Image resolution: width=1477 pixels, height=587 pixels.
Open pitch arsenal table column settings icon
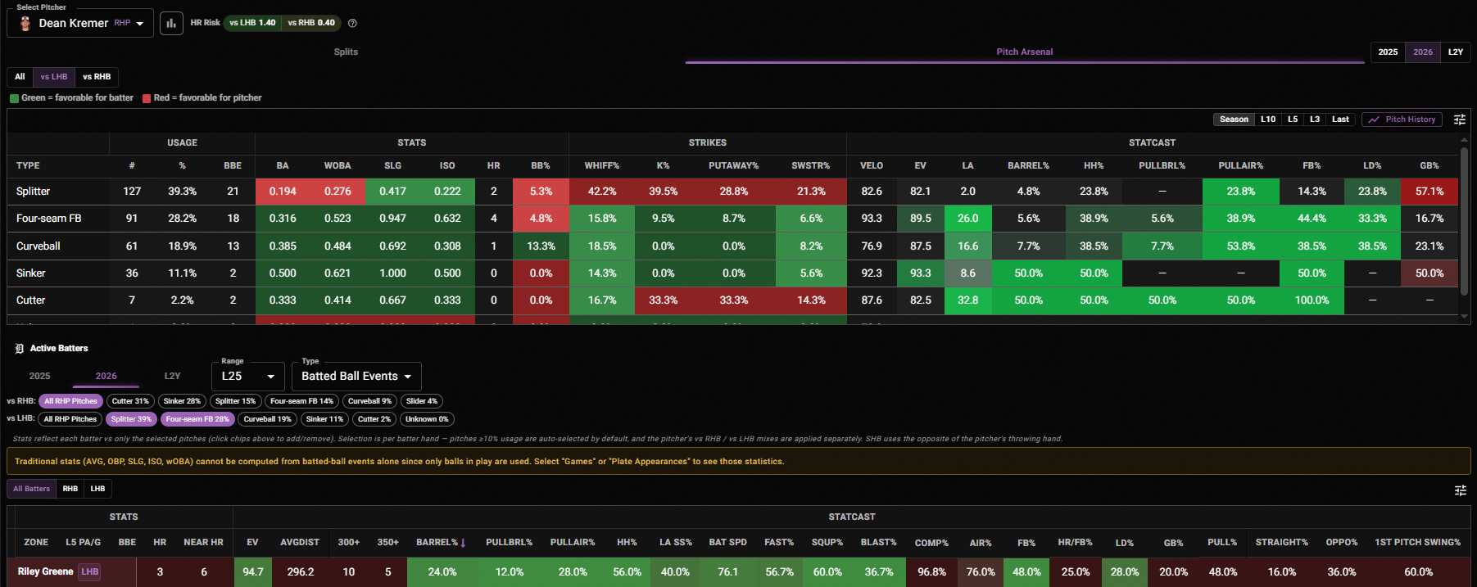1460,120
